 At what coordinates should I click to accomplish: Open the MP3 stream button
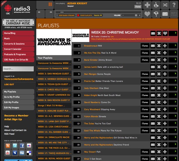pyautogui.click(x=174, y=14)
